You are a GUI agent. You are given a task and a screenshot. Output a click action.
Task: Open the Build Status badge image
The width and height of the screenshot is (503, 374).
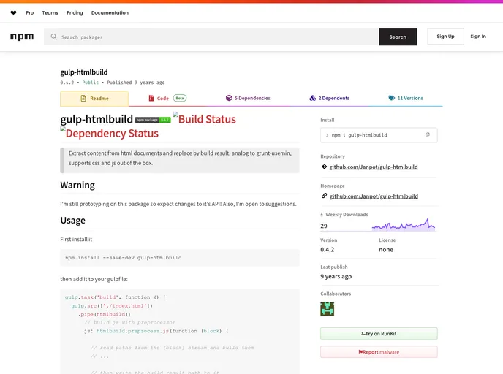coord(205,118)
